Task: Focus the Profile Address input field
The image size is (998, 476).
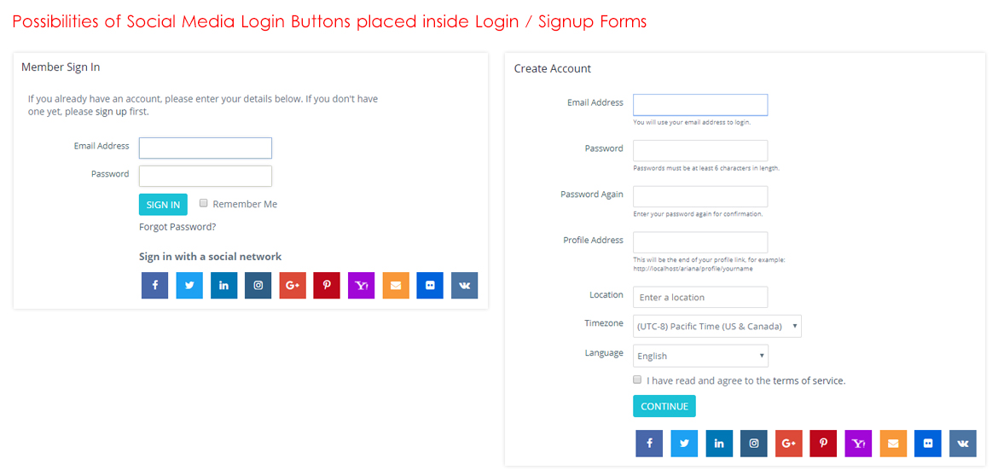Action: tap(700, 242)
